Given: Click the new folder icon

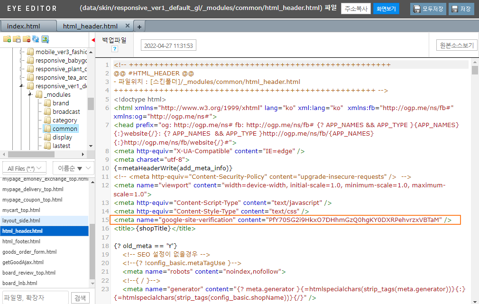Looking at the screenshot, I should (7, 39).
